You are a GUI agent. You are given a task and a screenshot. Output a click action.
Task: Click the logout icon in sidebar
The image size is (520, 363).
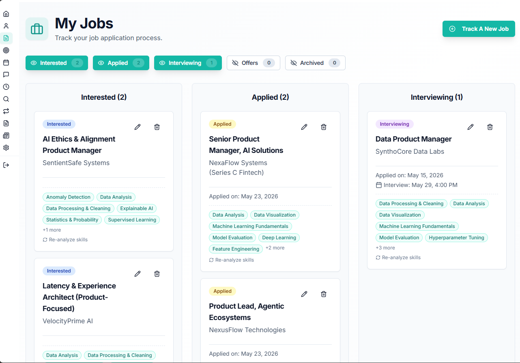6,165
